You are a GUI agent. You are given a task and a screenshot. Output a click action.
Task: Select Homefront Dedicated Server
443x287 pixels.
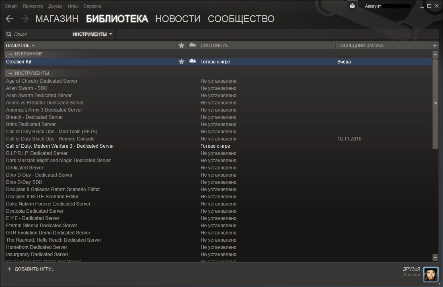pos(37,247)
